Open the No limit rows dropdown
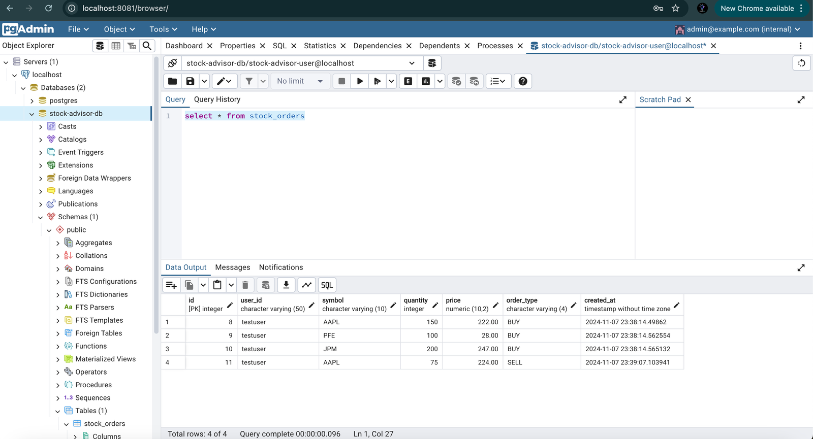The height and width of the screenshot is (439, 813). click(x=300, y=81)
